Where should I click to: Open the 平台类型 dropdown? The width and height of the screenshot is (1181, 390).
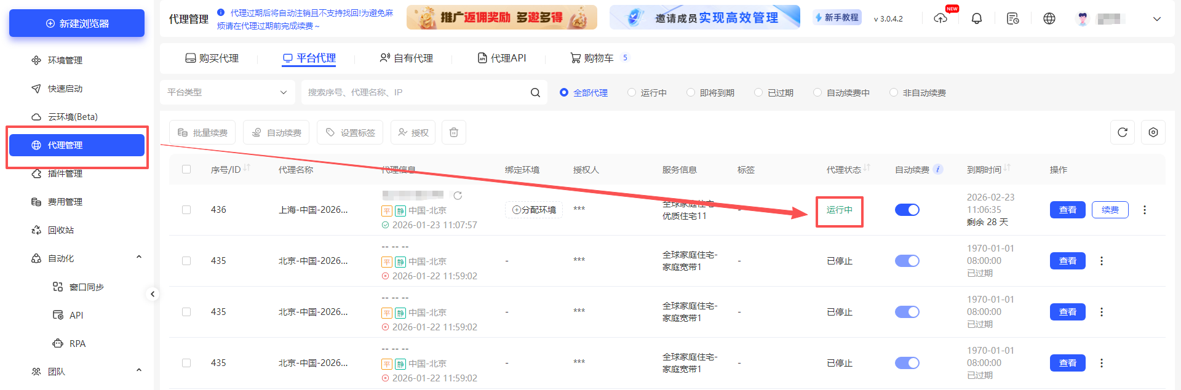pos(228,92)
